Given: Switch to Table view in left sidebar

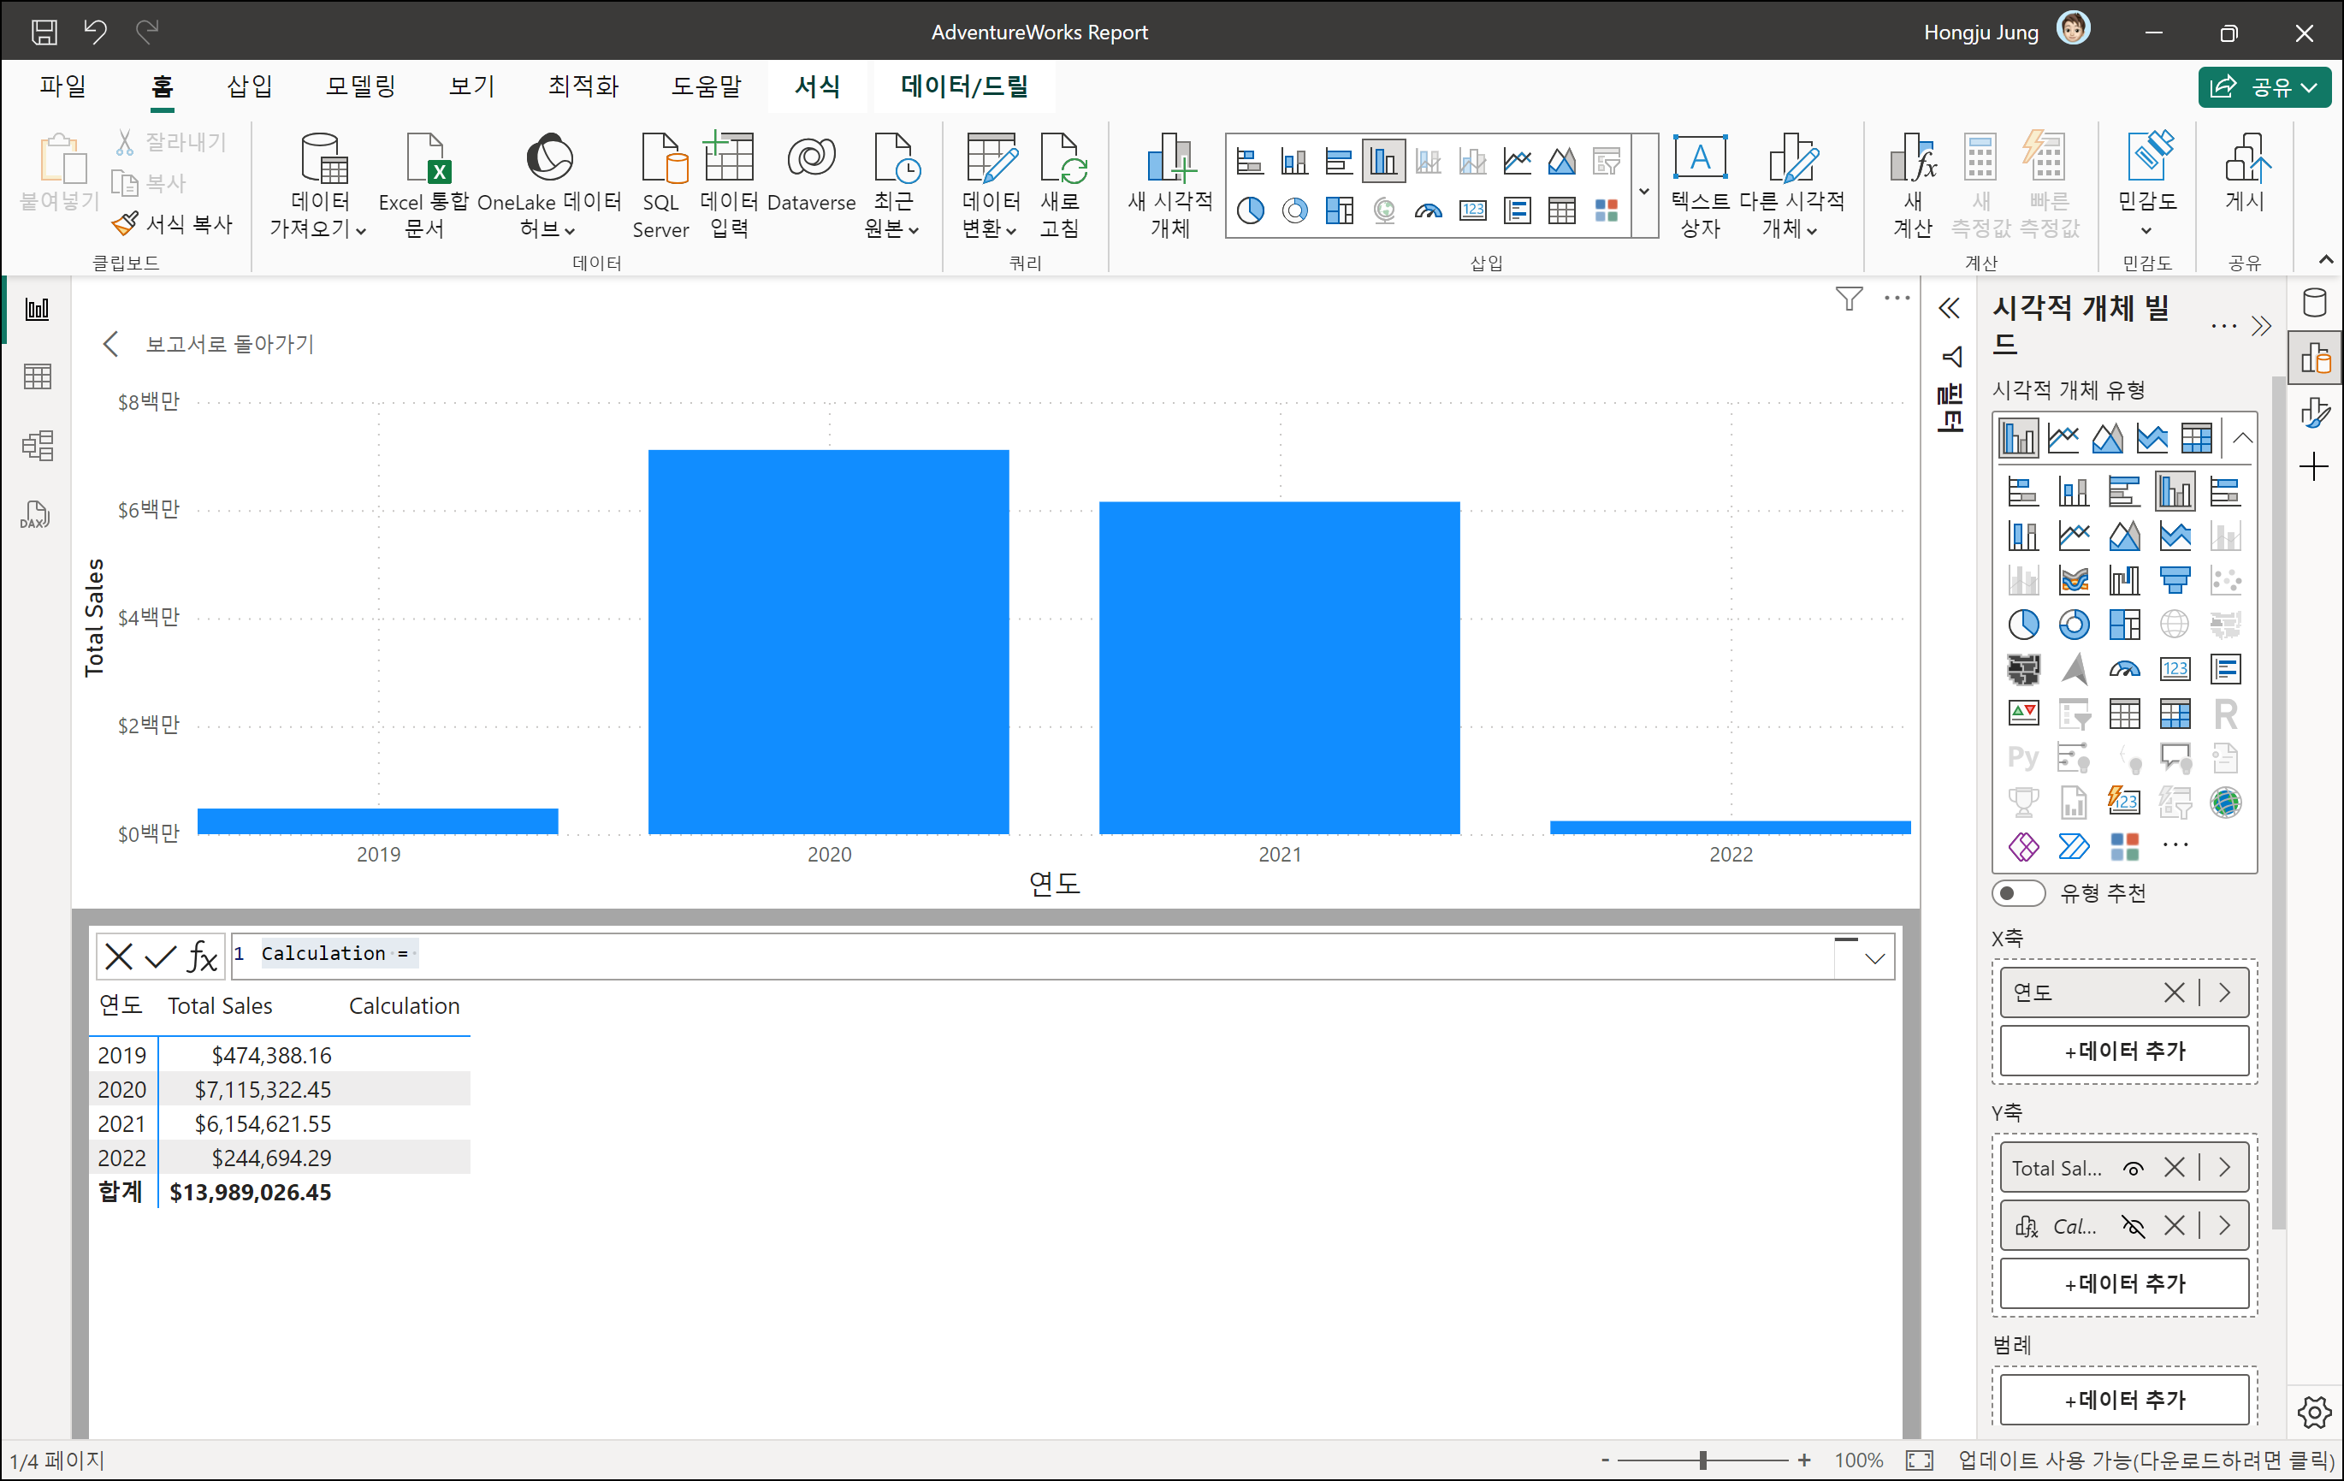Looking at the screenshot, I should pos(37,376).
